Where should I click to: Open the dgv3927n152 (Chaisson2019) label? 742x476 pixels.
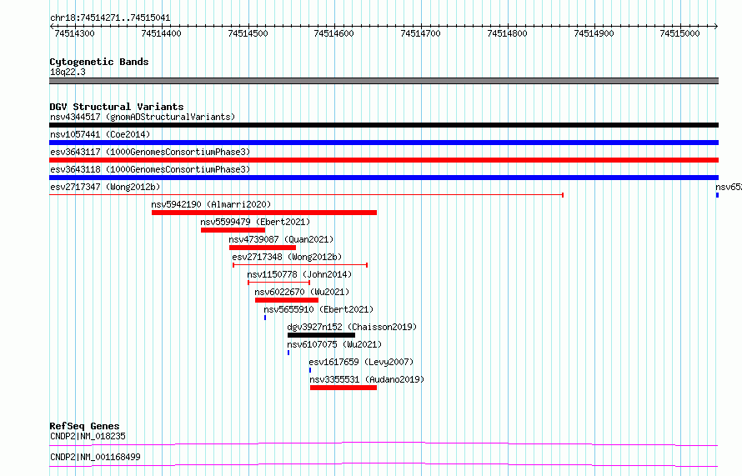tap(352, 327)
